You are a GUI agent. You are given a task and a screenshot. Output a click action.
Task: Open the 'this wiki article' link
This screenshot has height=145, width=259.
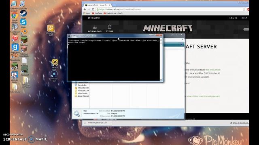point(213,70)
